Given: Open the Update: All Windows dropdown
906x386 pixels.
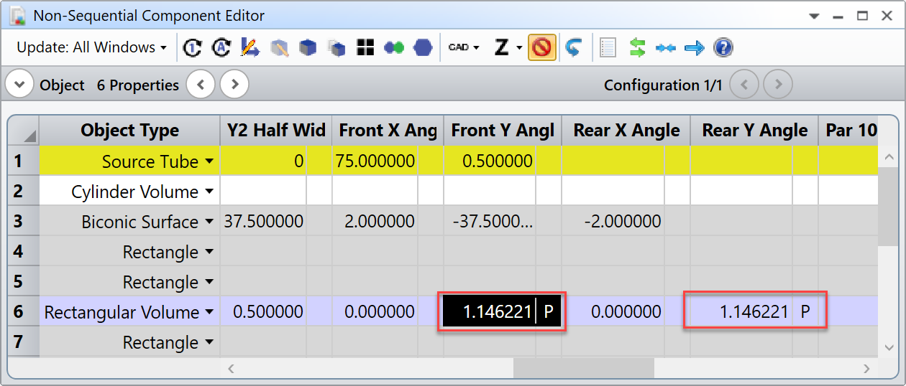Looking at the screenshot, I should pyautogui.click(x=91, y=48).
